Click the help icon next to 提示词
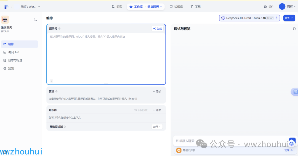This screenshot has height=156, width=298. [59, 29]
